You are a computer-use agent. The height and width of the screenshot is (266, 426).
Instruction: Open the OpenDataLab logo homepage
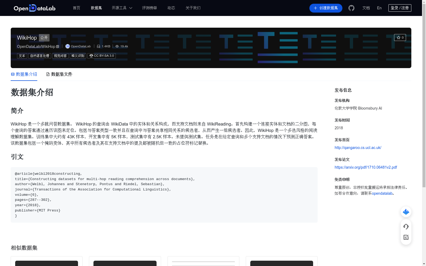pos(35,8)
